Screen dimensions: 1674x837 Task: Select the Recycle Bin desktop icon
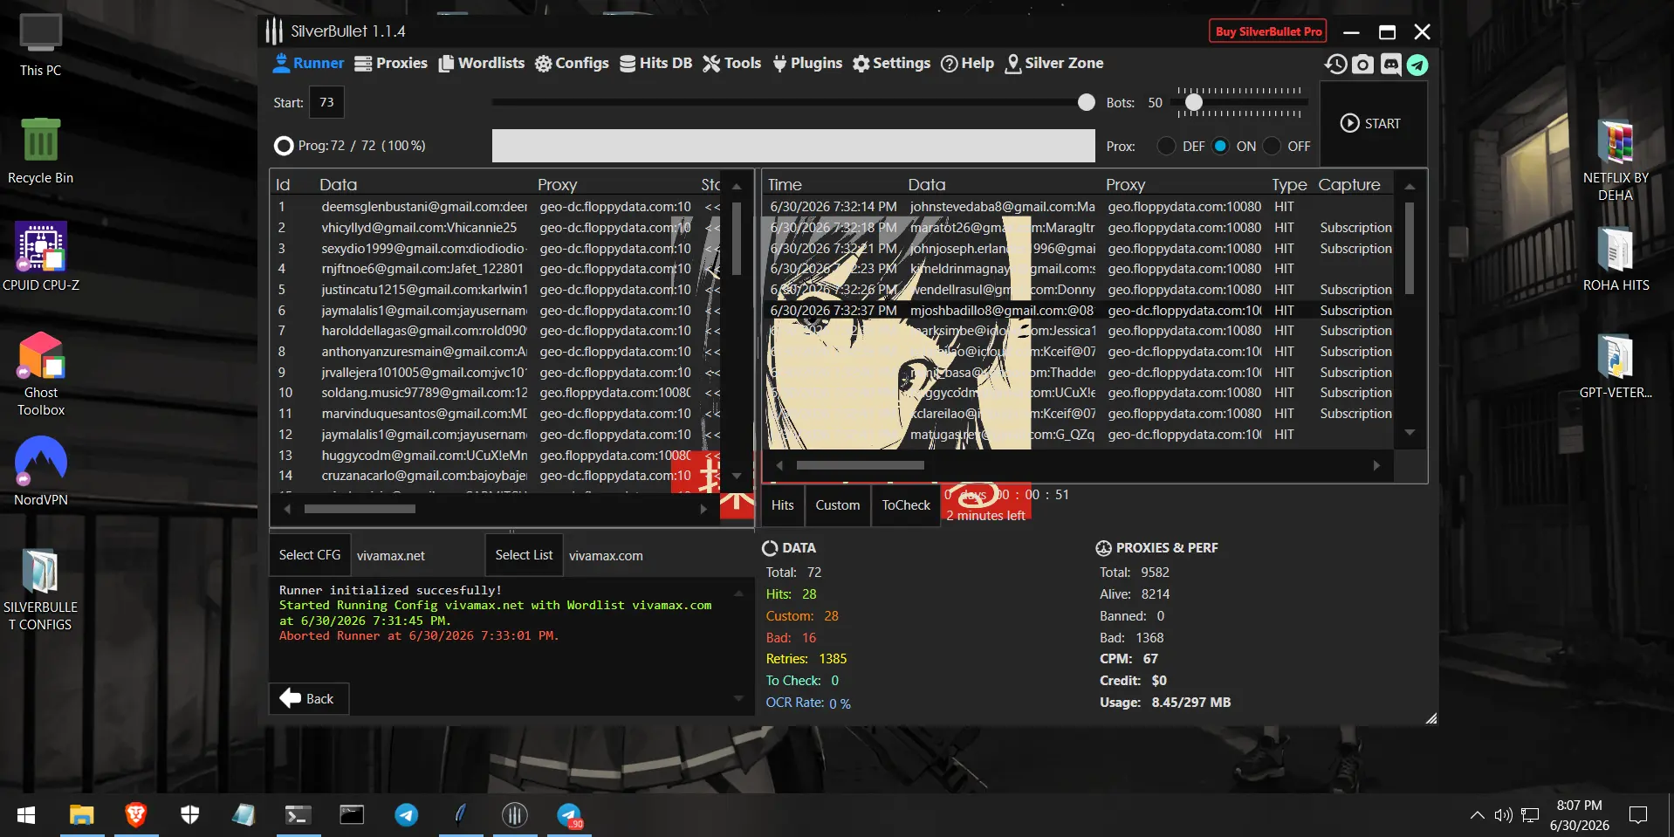click(40, 152)
